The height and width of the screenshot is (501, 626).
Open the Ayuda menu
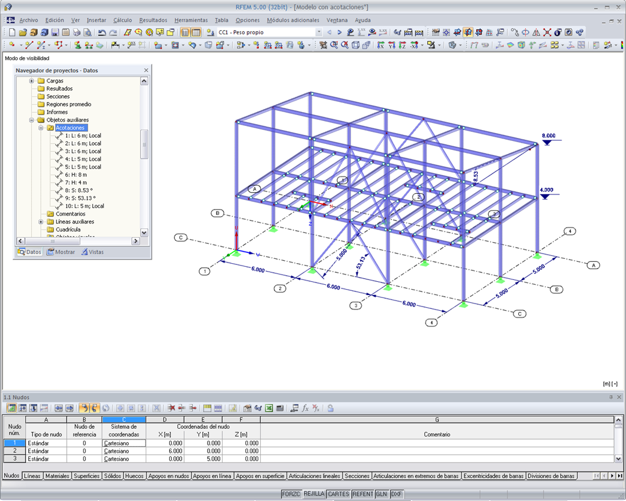(x=362, y=20)
